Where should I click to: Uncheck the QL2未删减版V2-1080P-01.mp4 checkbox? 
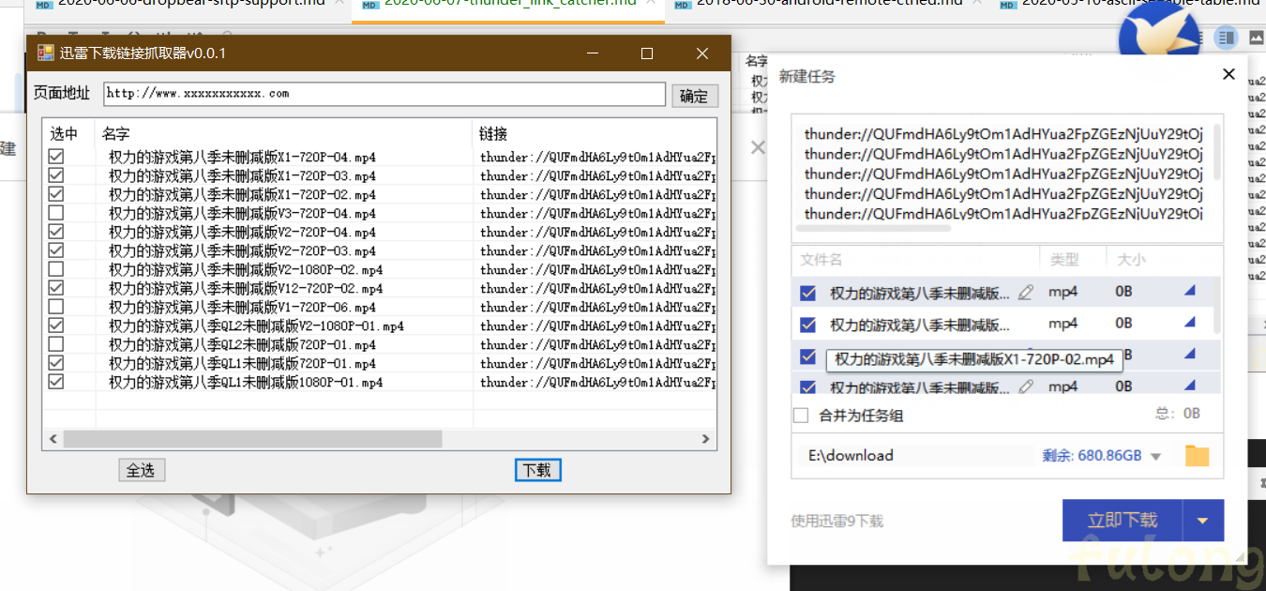(56, 326)
